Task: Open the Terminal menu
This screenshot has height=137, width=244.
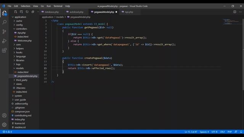Action: pos(58,6)
